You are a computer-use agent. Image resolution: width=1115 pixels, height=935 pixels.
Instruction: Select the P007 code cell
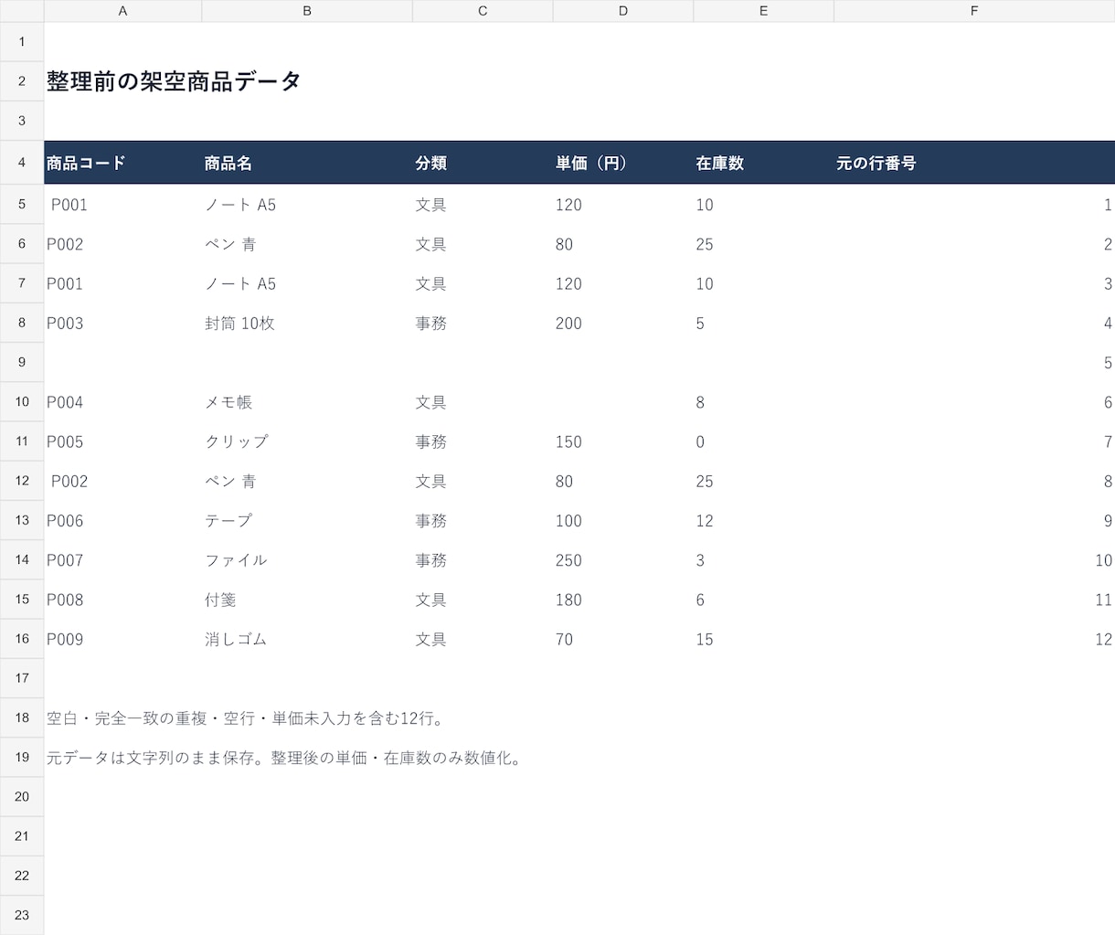[x=122, y=560]
